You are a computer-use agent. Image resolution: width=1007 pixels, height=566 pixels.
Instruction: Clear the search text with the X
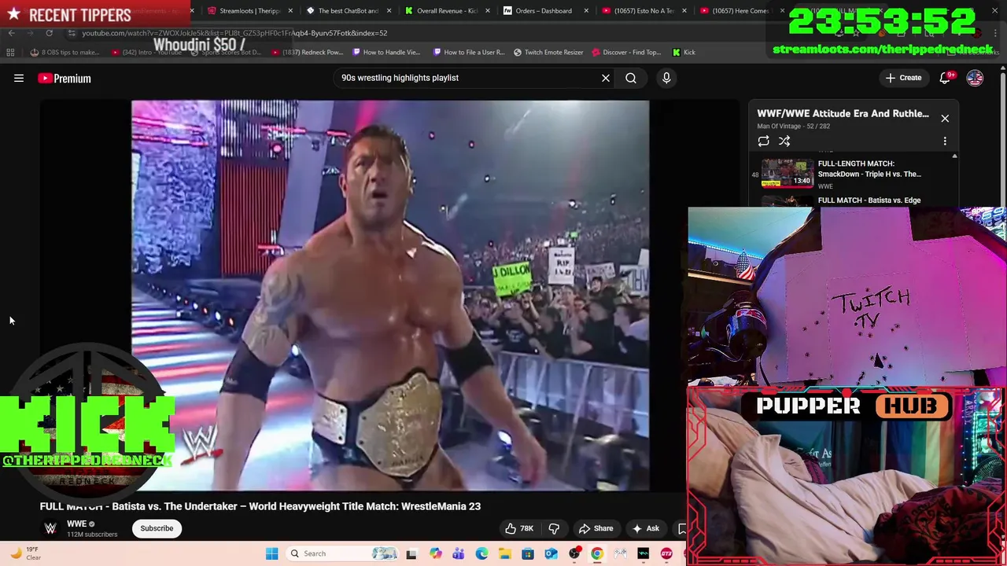pos(606,78)
